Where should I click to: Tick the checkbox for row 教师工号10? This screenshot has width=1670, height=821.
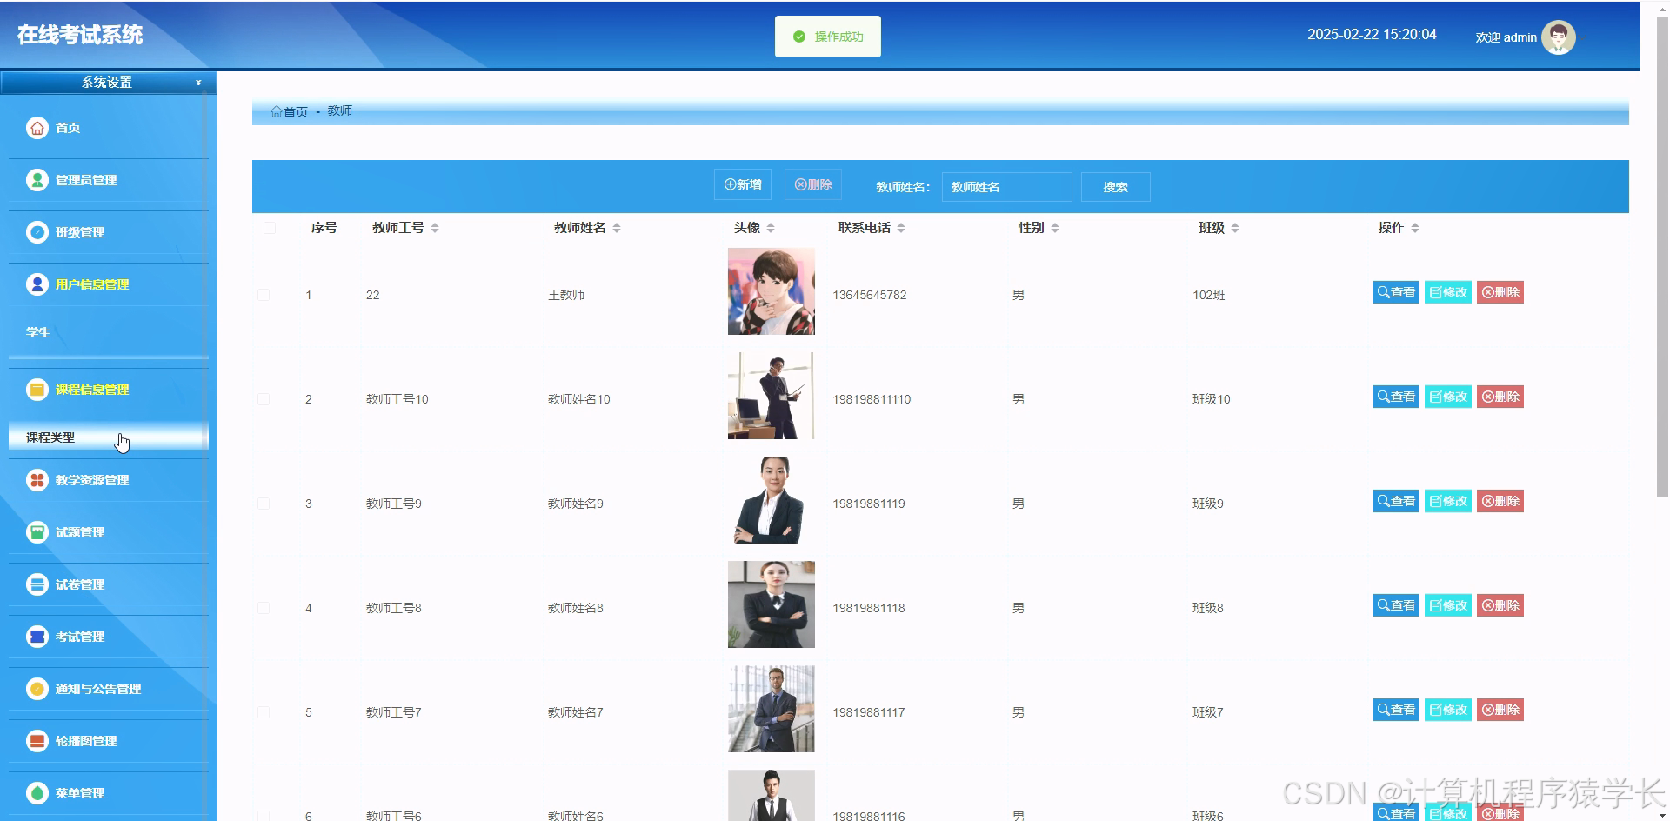point(264,399)
